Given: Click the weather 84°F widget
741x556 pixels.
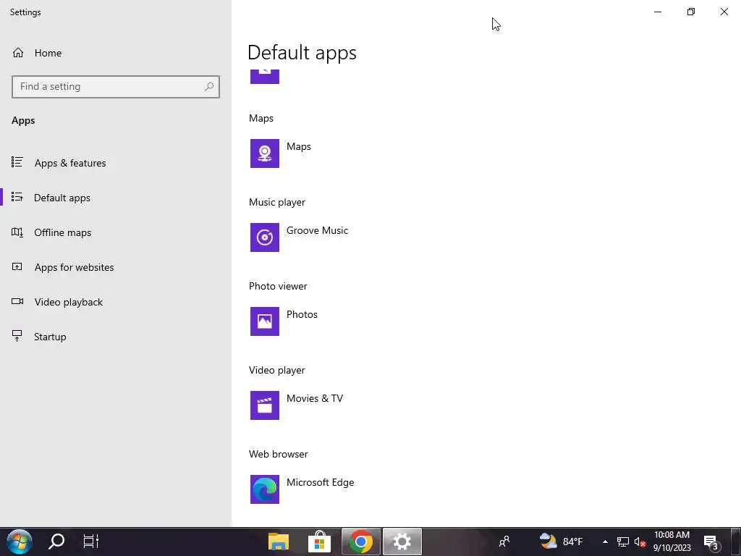Looking at the screenshot, I should tap(561, 542).
